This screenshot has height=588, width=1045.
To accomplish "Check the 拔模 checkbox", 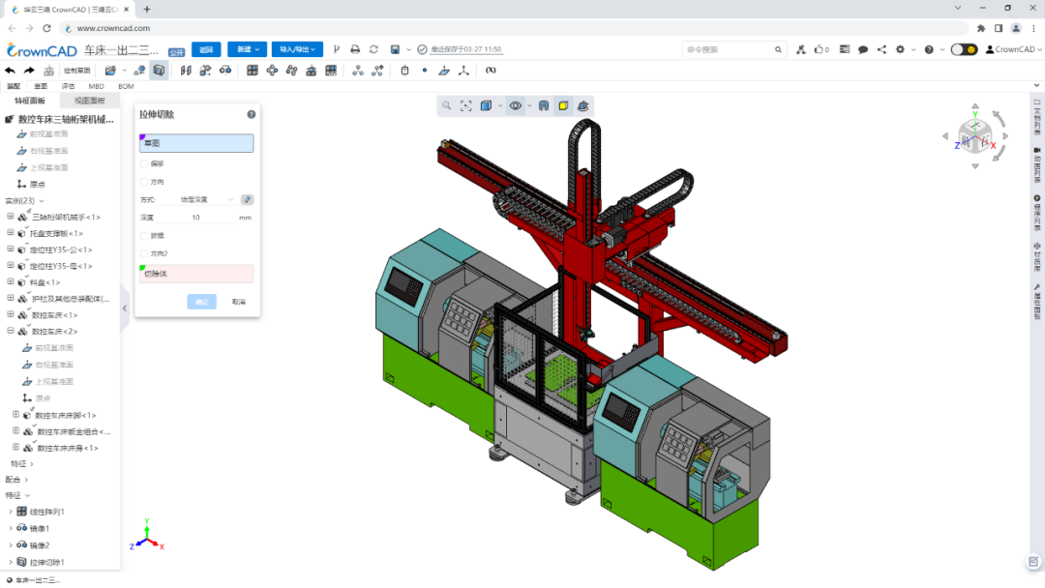I will pos(144,236).
